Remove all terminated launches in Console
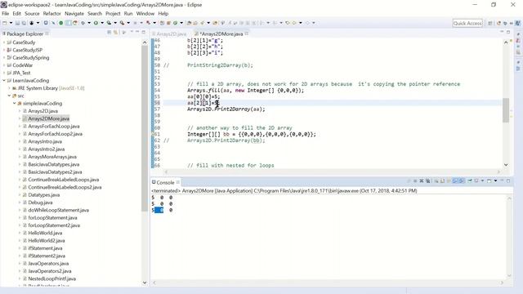This screenshot has height=294, width=523. click(x=428, y=180)
